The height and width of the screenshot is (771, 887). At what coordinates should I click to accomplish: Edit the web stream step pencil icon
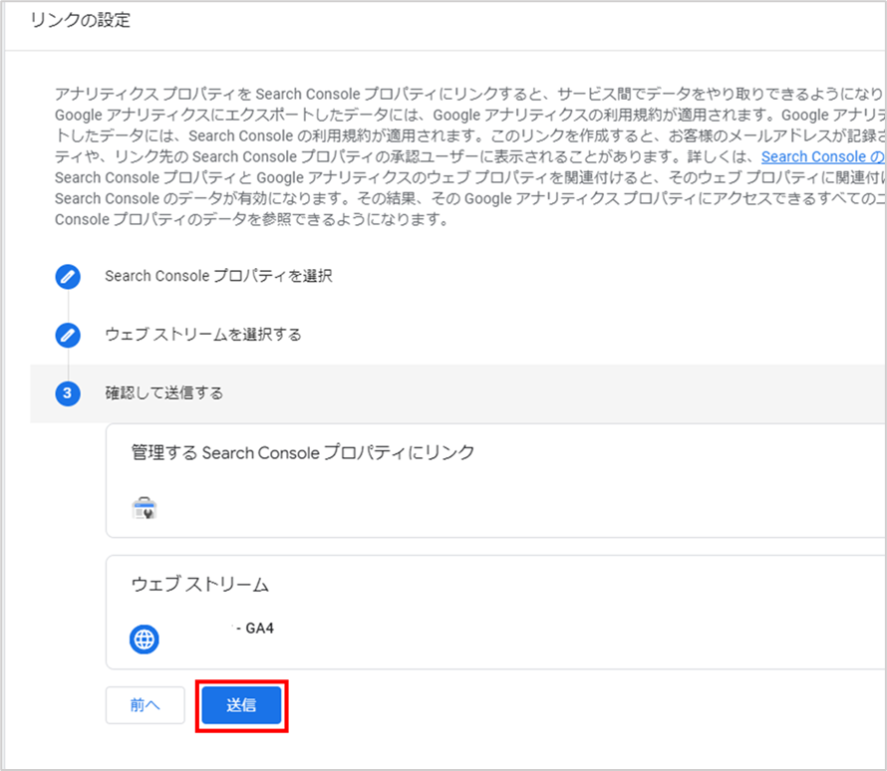click(x=68, y=335)
